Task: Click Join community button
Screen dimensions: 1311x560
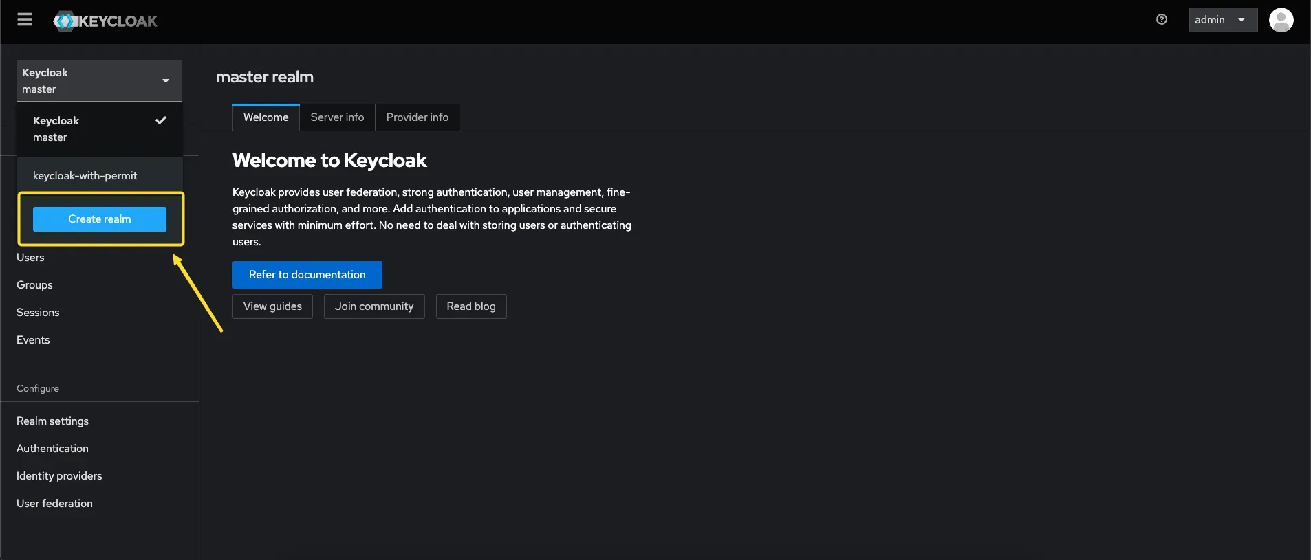Action: click(x=374, y=306)
